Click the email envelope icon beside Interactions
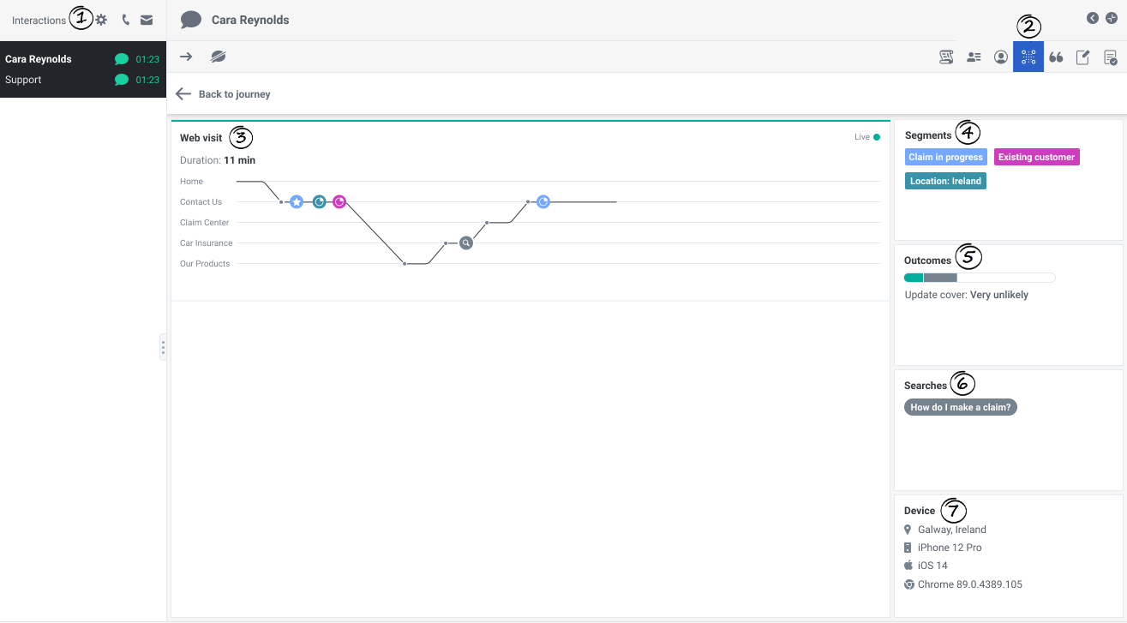This screenshot has width=1127, height=623. click(147, 20)
